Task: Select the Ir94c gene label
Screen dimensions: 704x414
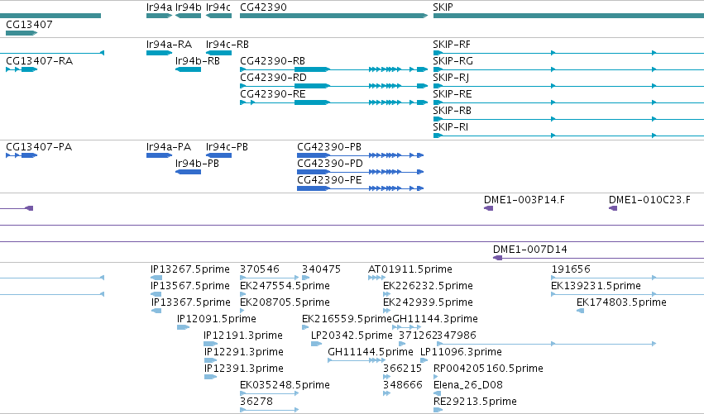Action: (x=218, y=7)
